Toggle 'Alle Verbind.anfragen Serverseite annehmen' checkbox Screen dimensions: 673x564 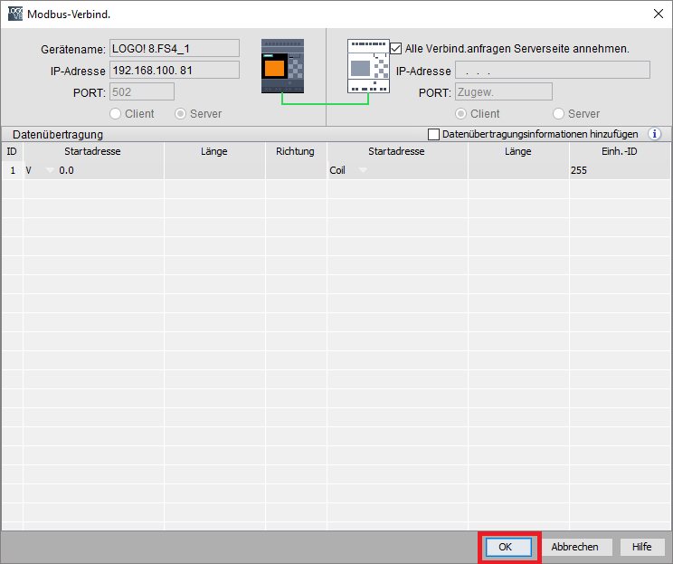pyautogui.click(x=395, y=49)
